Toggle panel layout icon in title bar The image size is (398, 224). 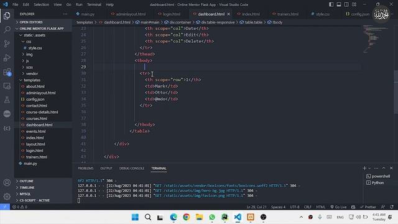coord(339,4)
